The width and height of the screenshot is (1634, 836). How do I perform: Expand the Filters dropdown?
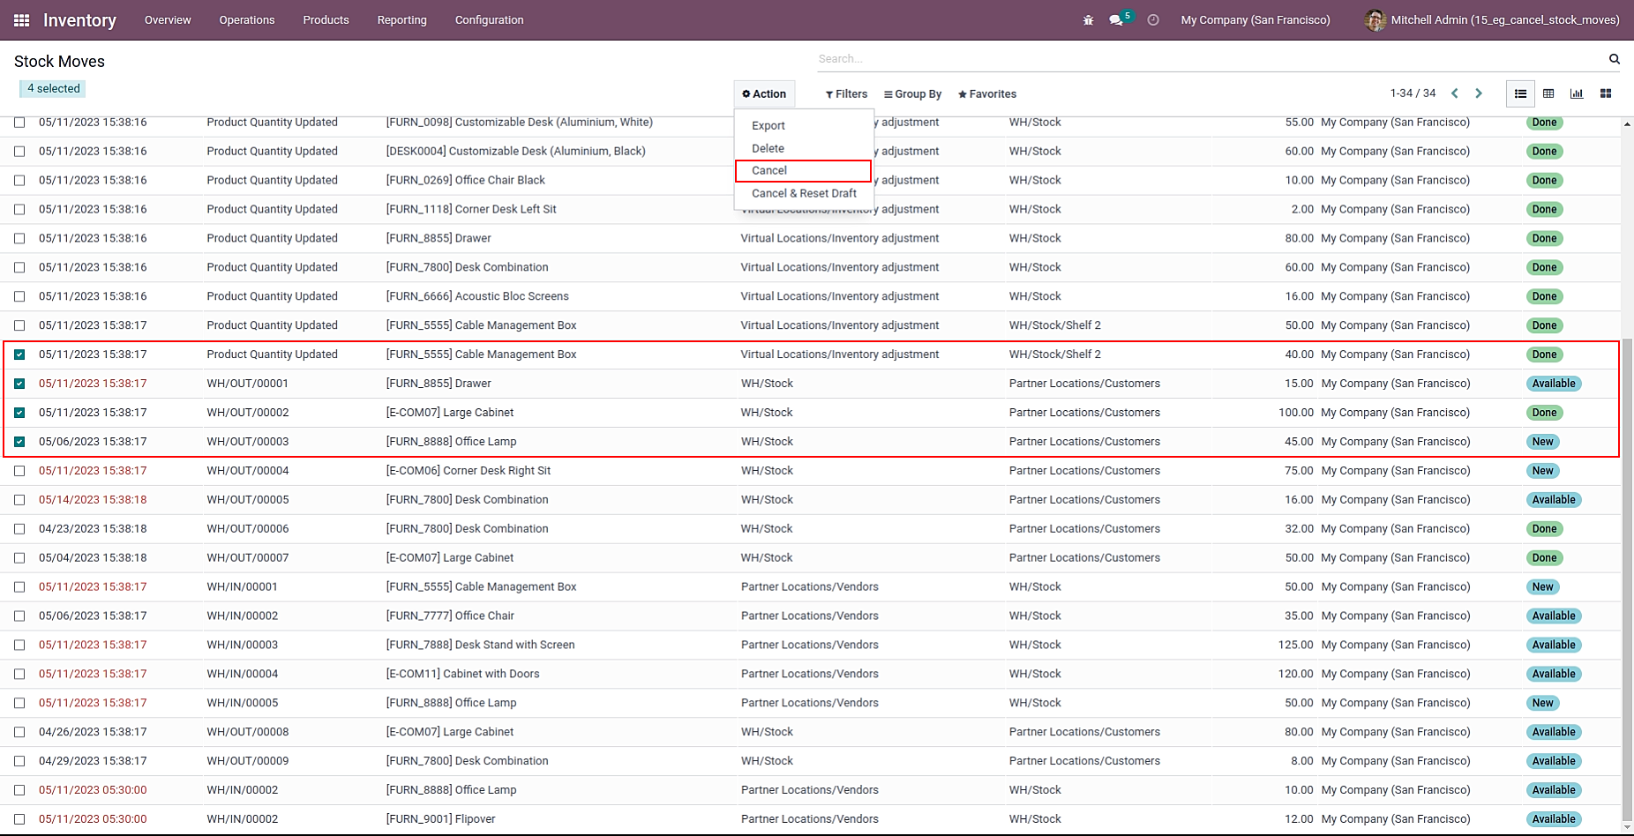click(x=846, y=94)
